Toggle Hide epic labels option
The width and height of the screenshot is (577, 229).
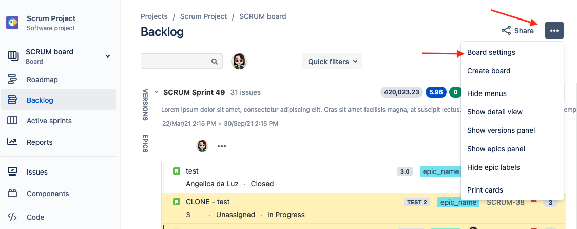click(493, 167)
